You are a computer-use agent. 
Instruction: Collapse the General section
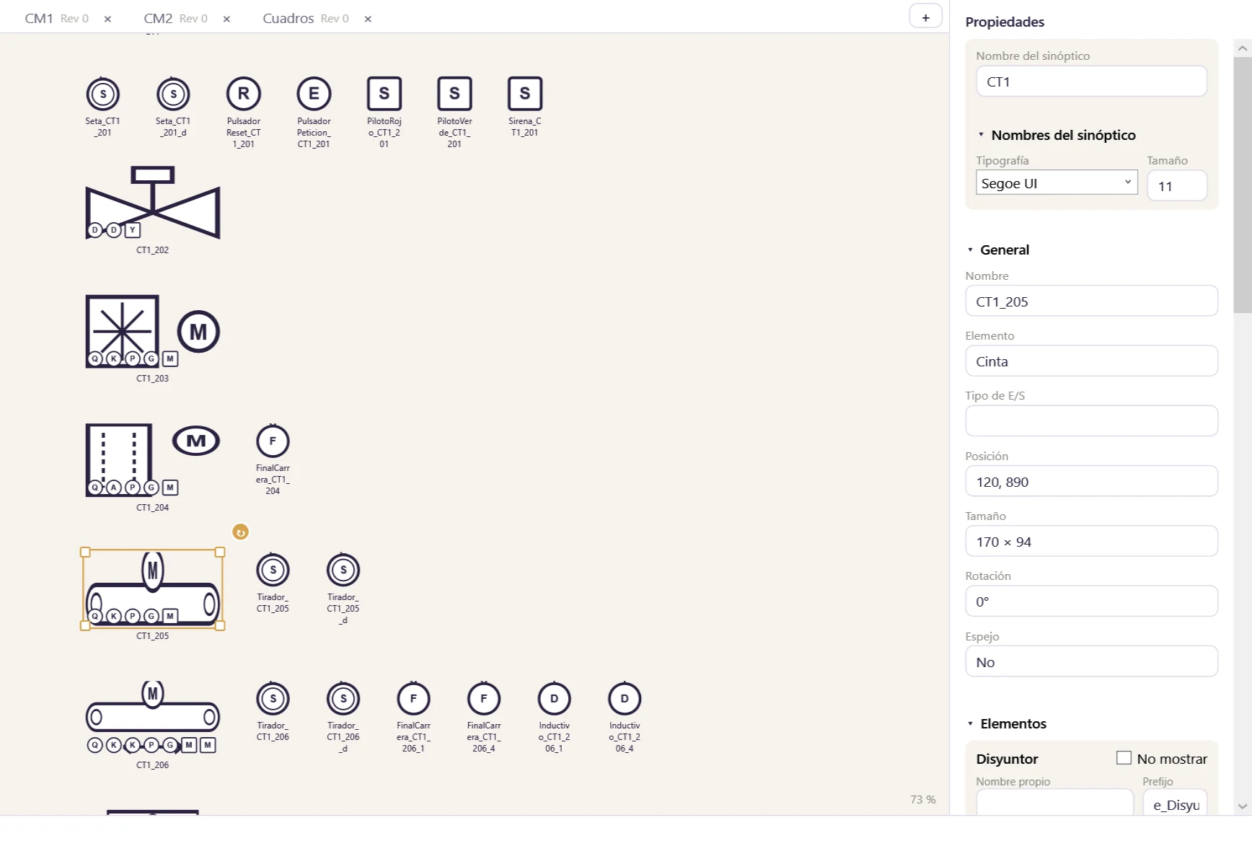[970, 250]
